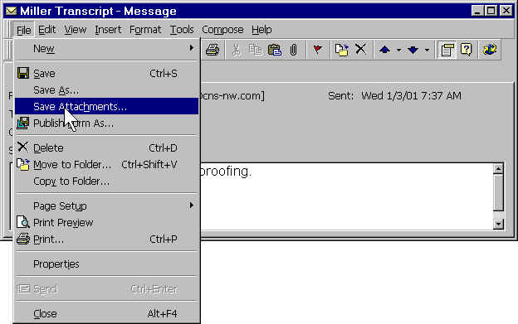Image resolution: width=518 pixels, height=324 pixels.
Task: Click the Move to Folder toolbar icon
Action: point(341,50)
